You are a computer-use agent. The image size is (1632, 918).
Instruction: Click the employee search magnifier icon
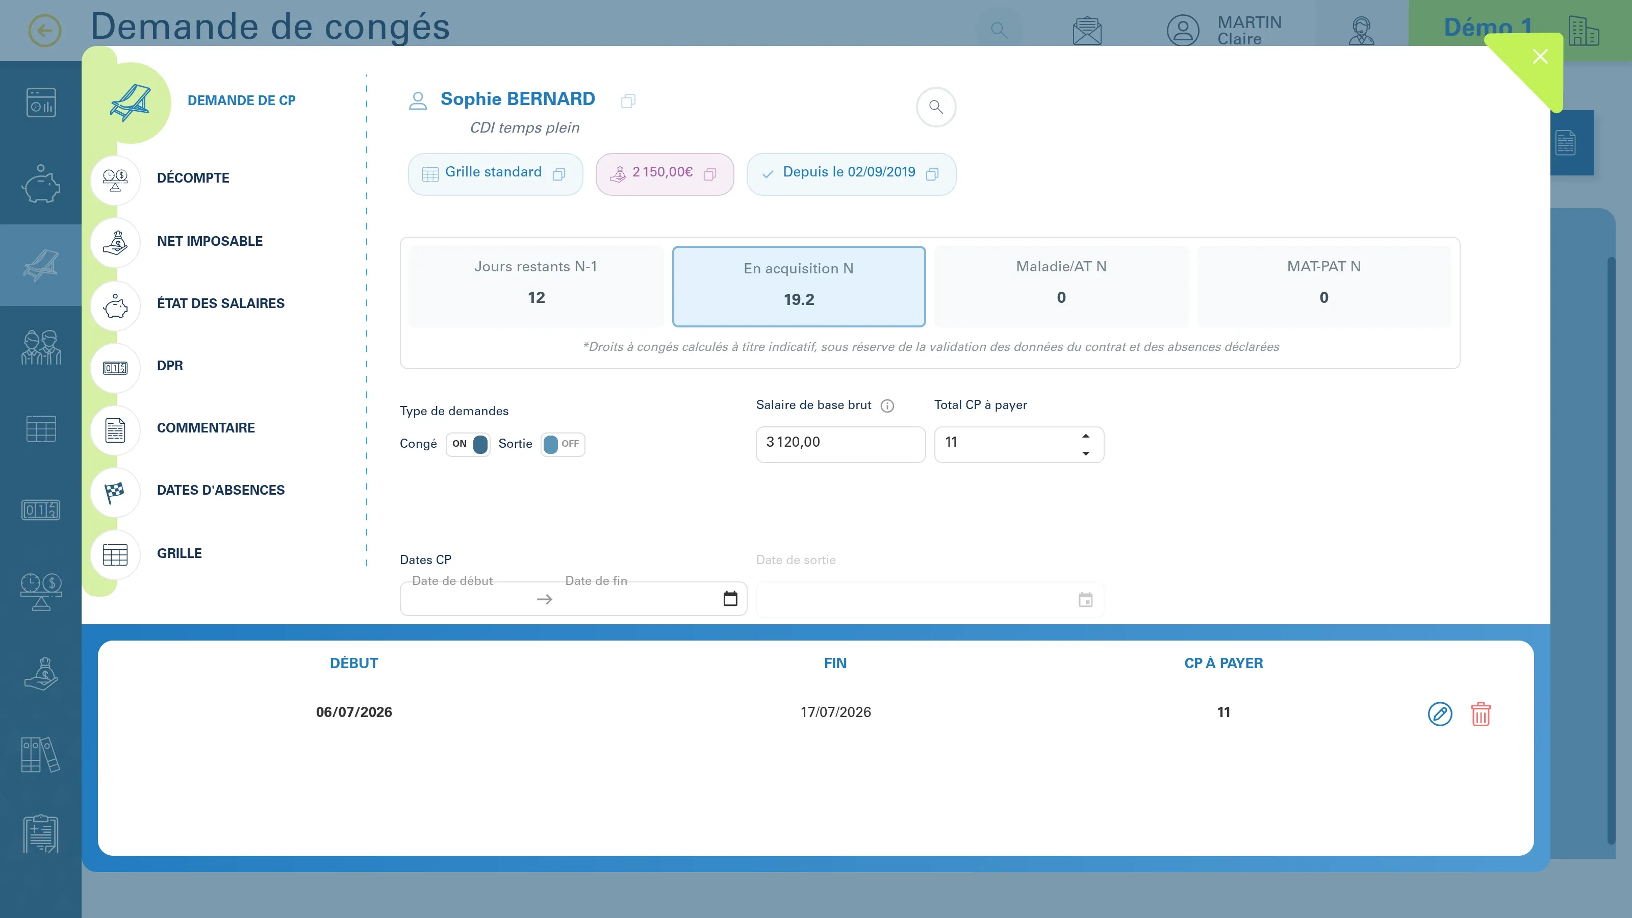coord(936,107)
